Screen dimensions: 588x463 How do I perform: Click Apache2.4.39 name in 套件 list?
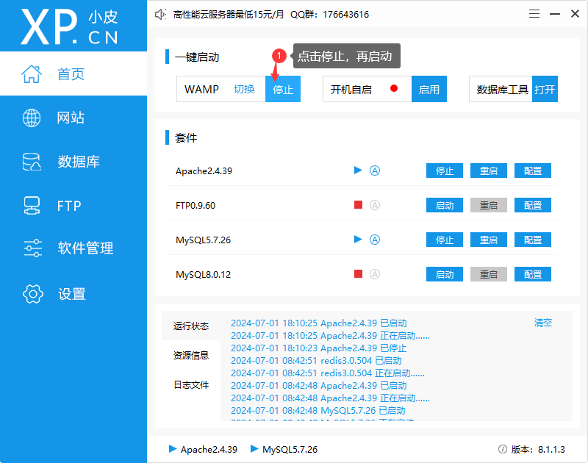coord(204,171)
